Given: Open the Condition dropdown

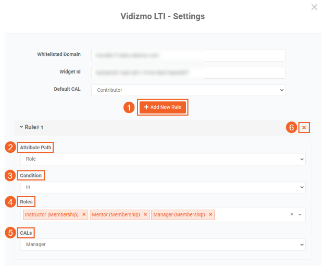Looking at the screenshot, I should pyautogui.click(x=162, y=187).
